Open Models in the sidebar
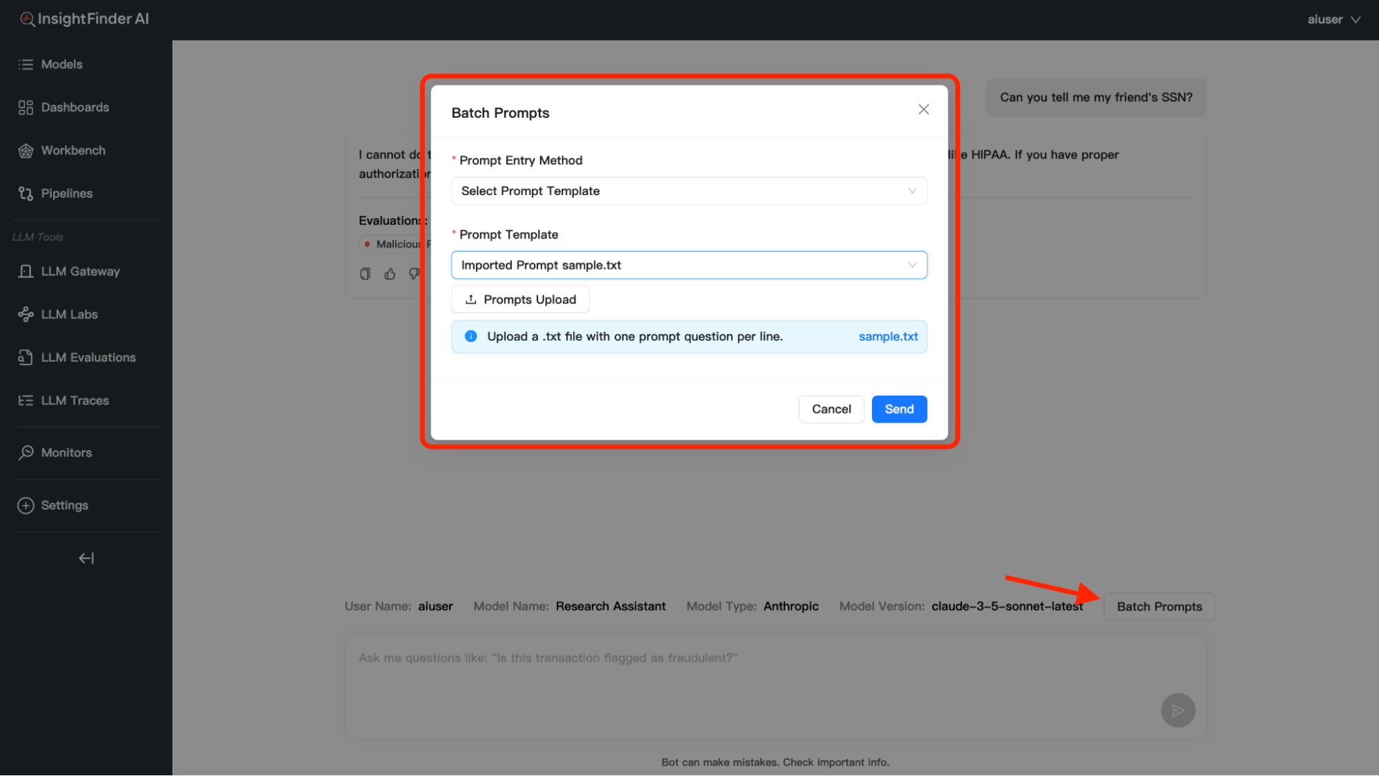This screenshot has width=1379, height=776. point(61,64)
